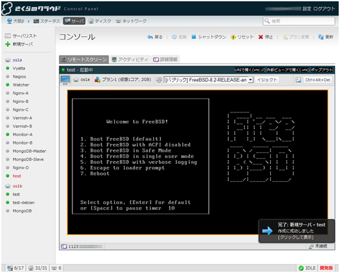The width and height of the screenshot is (340, 273).
Task: Click the search input field
Action: [299, 21]
